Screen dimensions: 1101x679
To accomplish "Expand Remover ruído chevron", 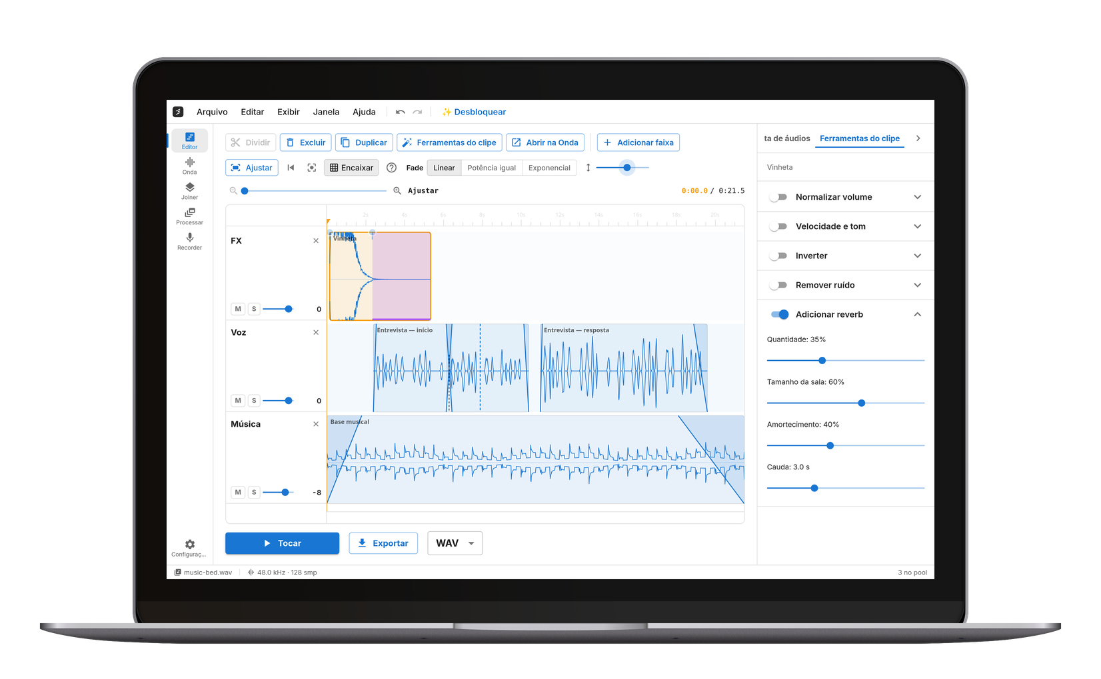I will pos(918,285).
